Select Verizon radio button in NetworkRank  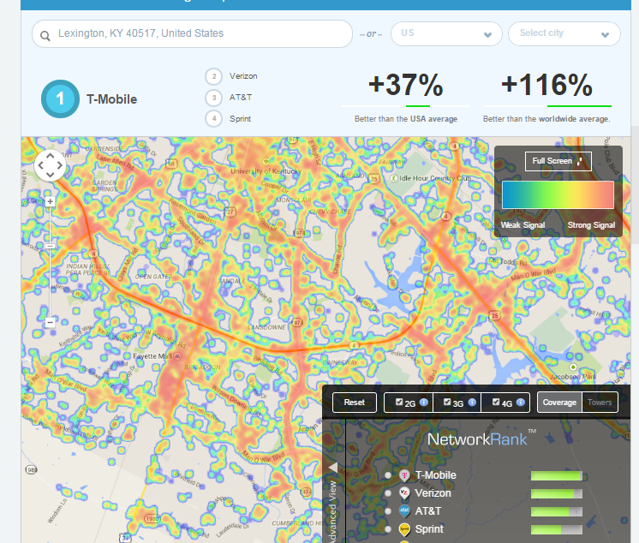pos(388,493)
